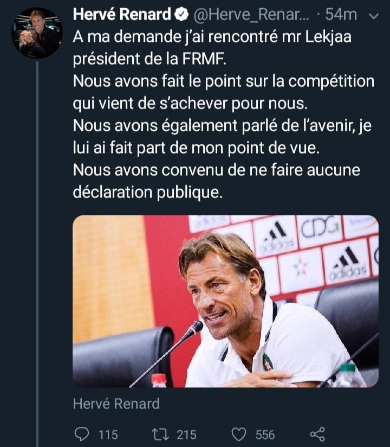Enlarge the press conference photo
Viewport: 390px width, 447px height.
tap(225, 301)
